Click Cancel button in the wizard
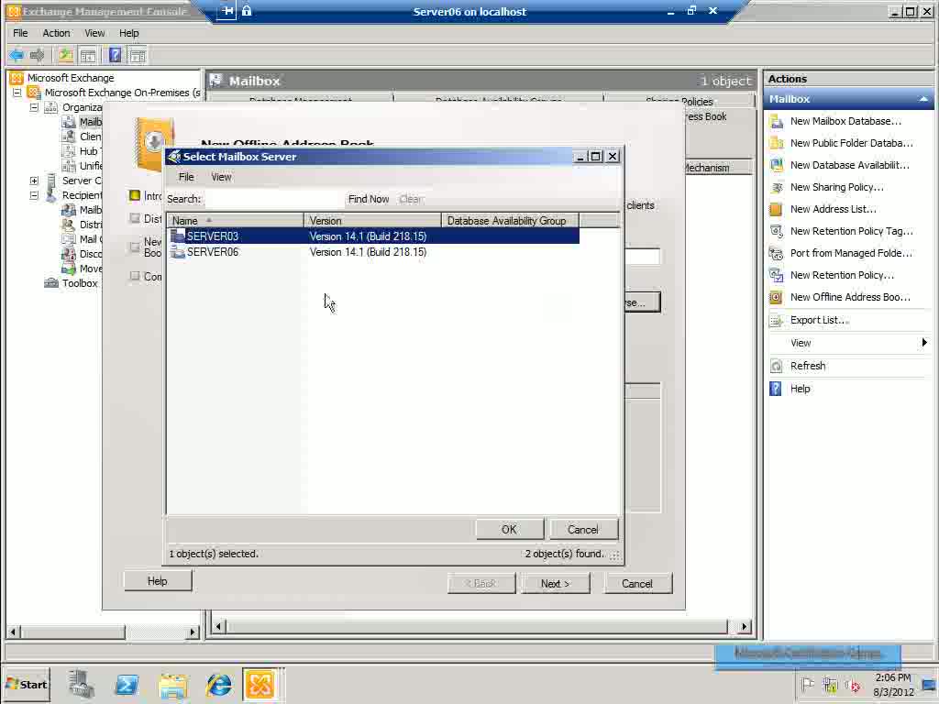The image size is (939, 704). click(x=637, y=584)
